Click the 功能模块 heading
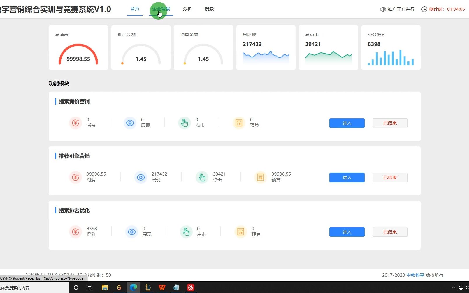 (59, 83)
